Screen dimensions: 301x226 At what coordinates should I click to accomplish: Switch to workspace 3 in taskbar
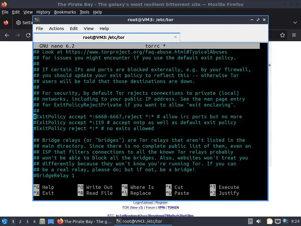click(27, 222)
